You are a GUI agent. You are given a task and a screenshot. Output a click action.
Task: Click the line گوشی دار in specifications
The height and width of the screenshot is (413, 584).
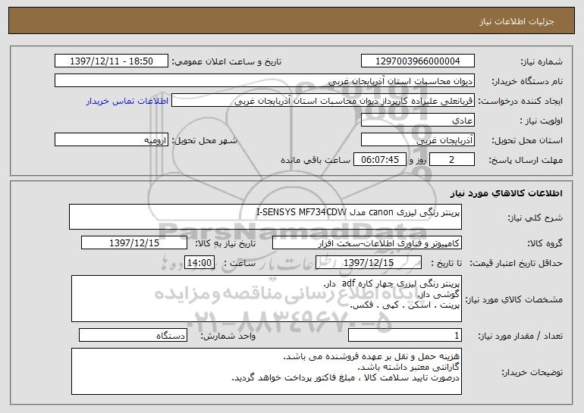pyautogui.click(x=438, y=295)
